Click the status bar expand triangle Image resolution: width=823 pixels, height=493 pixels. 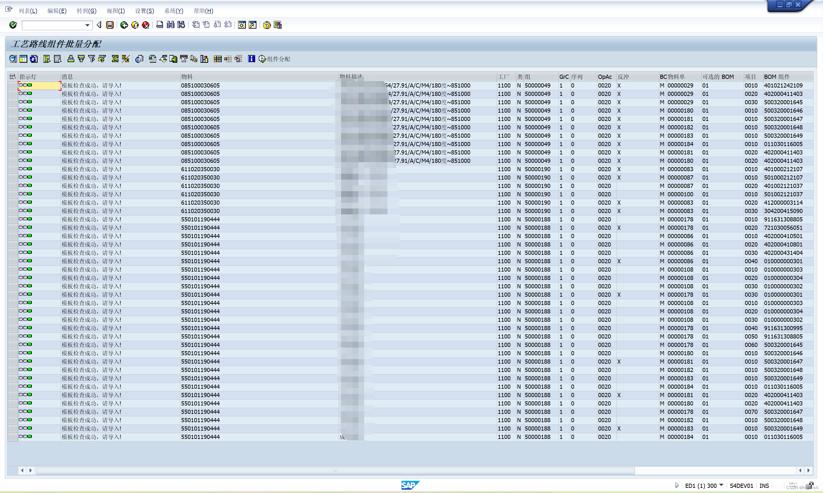click(x=677, y=485)
